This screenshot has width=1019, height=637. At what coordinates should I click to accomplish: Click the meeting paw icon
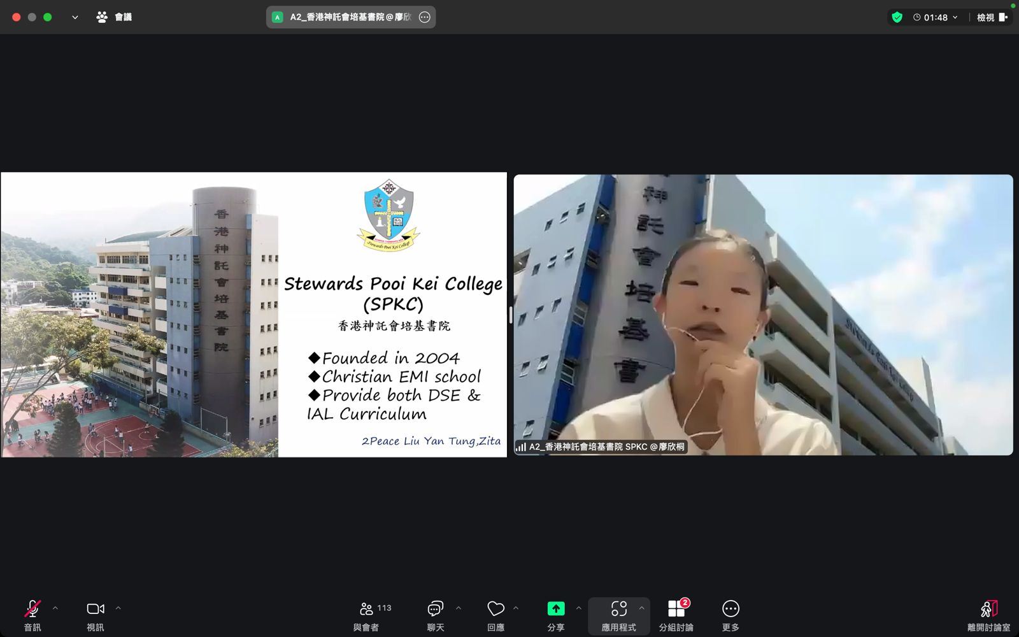102,17
